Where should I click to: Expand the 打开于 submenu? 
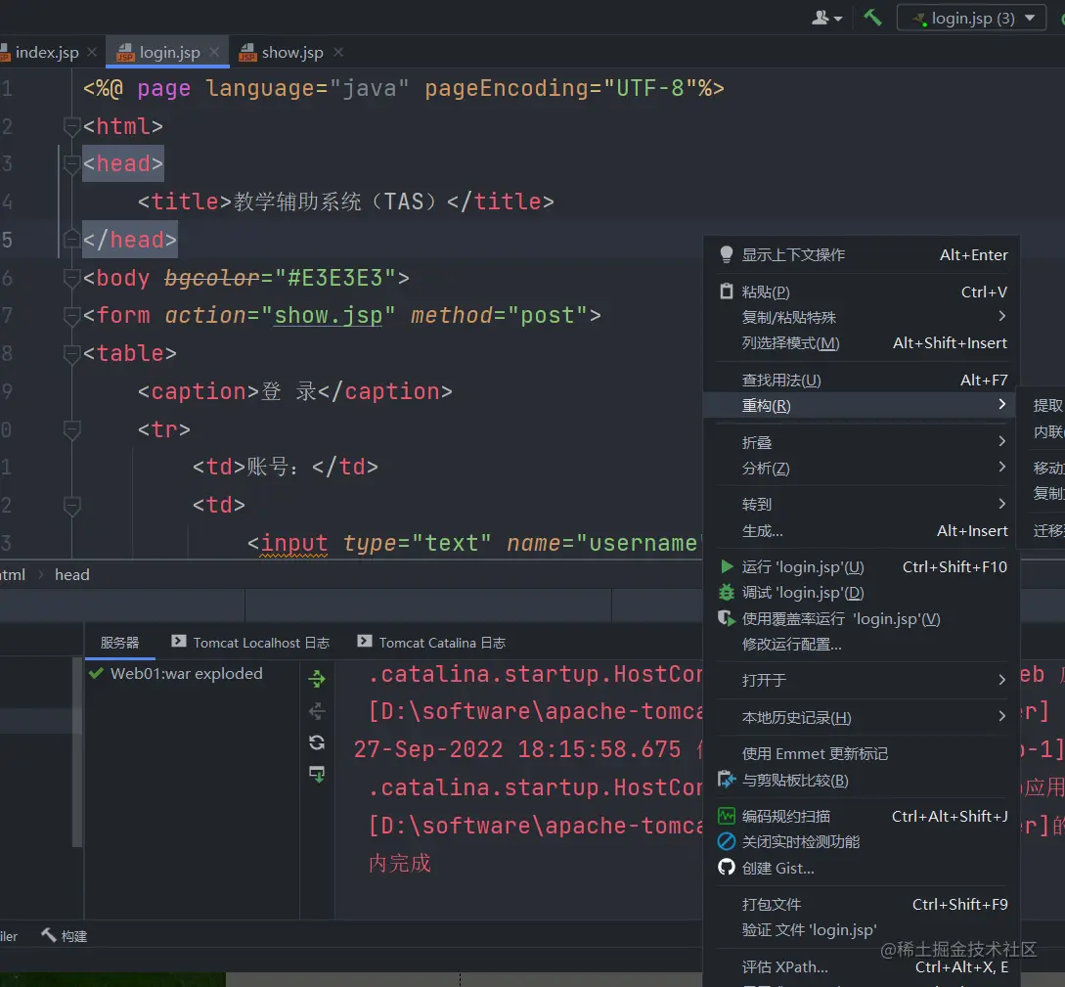click(862, 680)
